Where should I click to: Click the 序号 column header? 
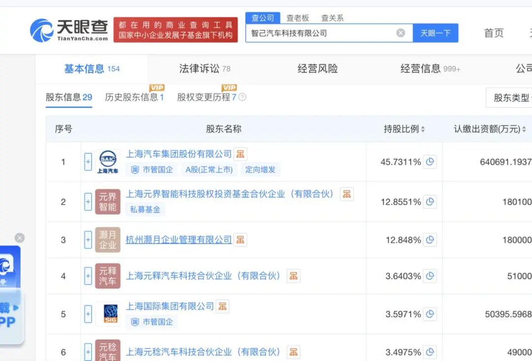click(64, 129)
